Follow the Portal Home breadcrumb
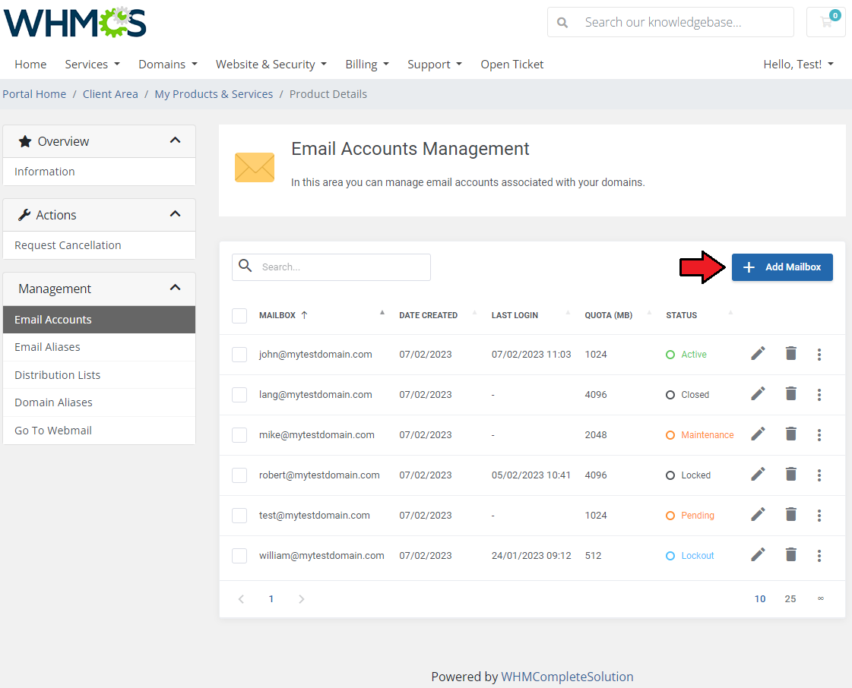 (34, 94)
